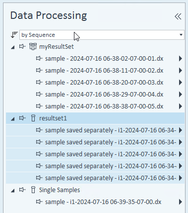Screen dimensions: 188x213
Task: Toggle pin icon next to Single Samples
Action: (x=22, y=190)
